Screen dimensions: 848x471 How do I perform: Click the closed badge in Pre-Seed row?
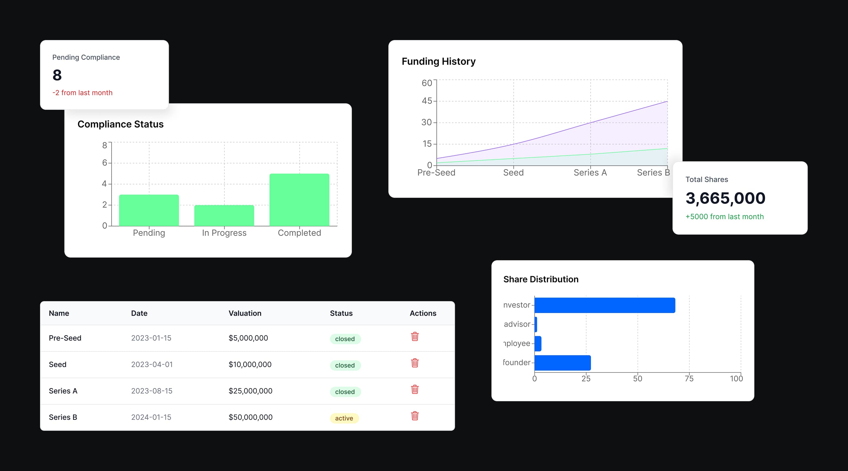coord(345,339)
